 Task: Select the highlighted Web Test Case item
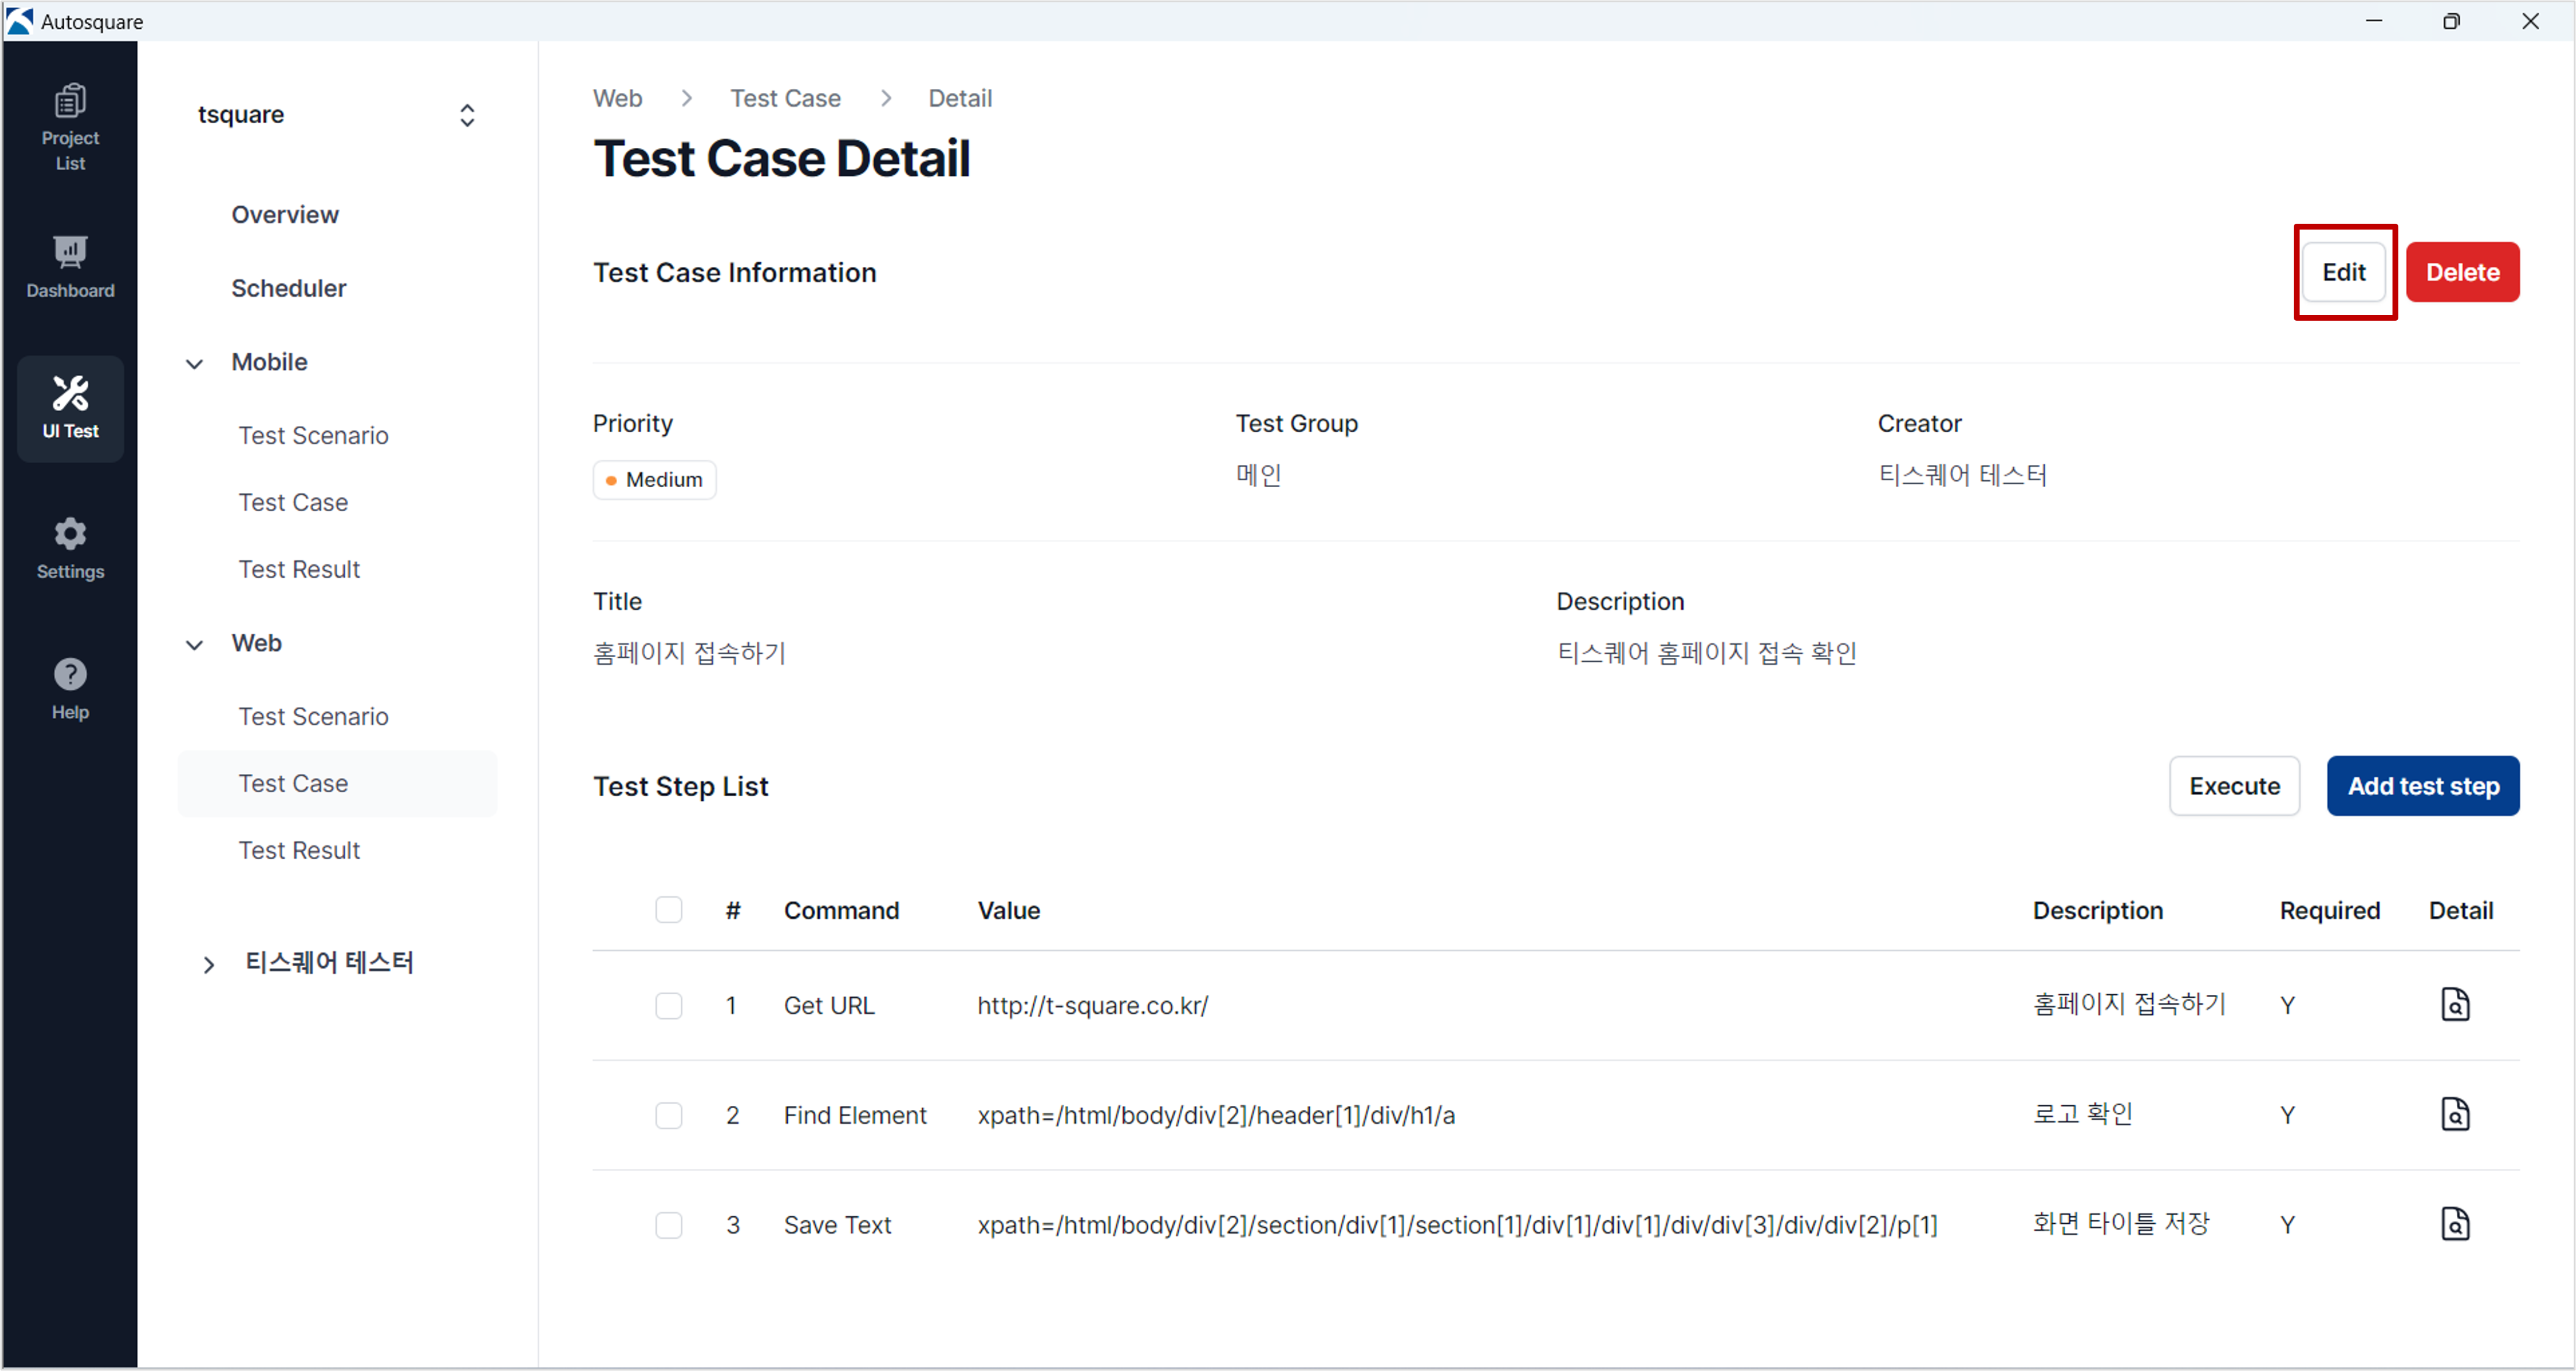point(337,783)
